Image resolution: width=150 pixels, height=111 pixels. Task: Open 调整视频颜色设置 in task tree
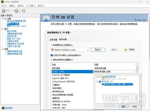pyautogui.click(x=14, y=51)
